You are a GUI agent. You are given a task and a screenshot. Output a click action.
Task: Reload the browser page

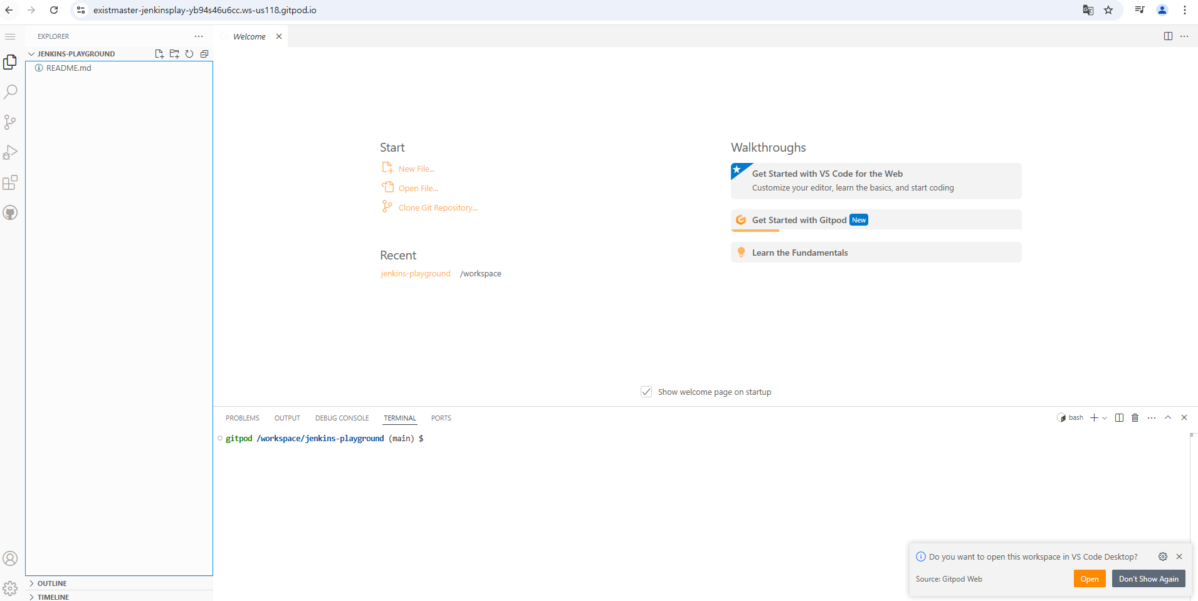pyautogui.click(x=54, y=10)
